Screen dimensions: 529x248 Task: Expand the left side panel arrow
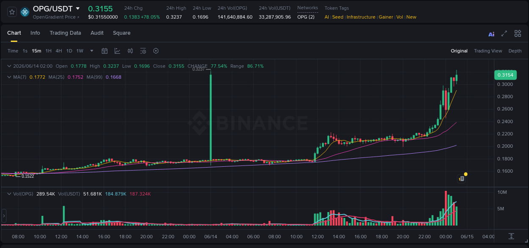click(x=4, y=215)
